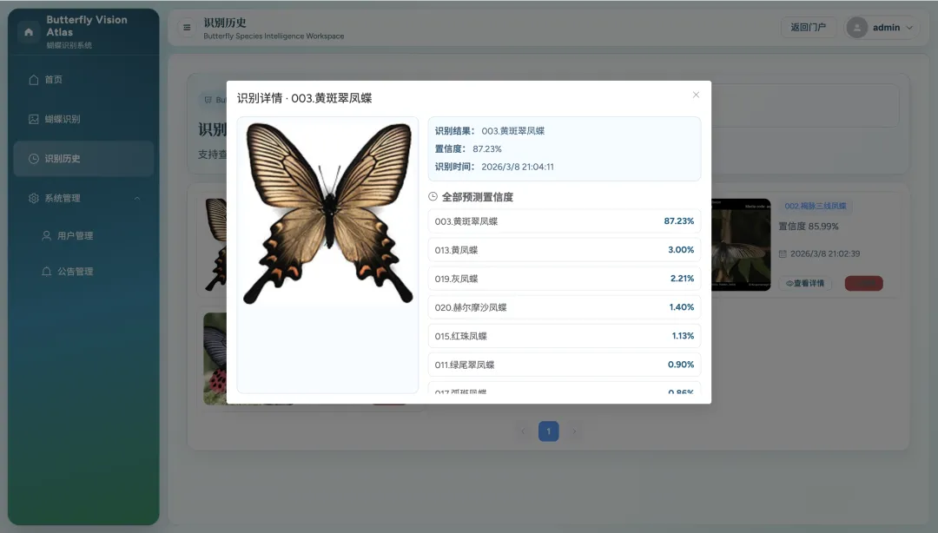
Task: Click the red delete button on right card
Action: pyautogui.click(x=864, y=284)
